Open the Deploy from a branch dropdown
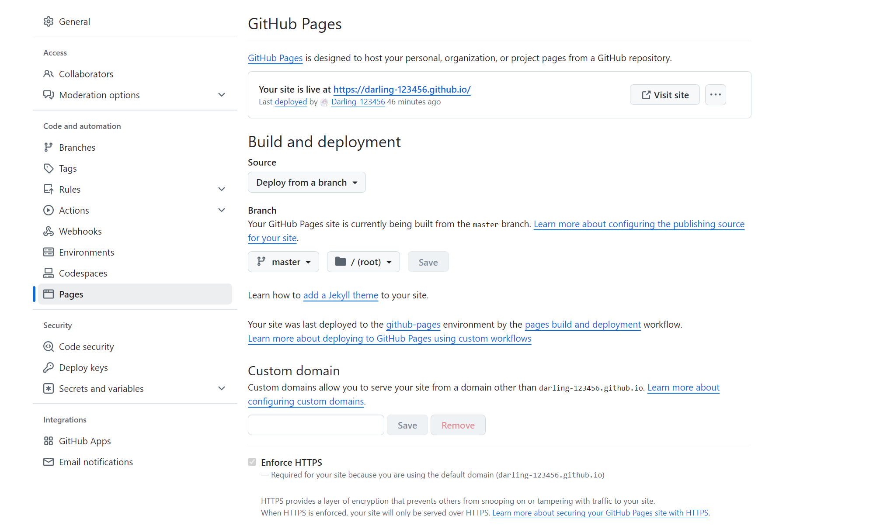Viewport: 880px width, 526px height. (x=306, y=182)
